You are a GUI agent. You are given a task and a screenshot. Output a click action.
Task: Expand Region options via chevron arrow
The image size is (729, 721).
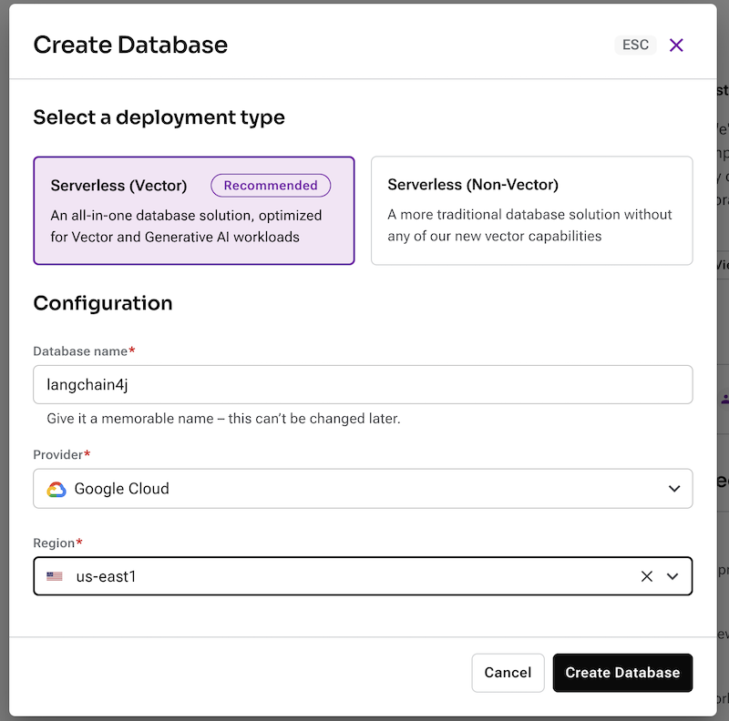point(673,576)
